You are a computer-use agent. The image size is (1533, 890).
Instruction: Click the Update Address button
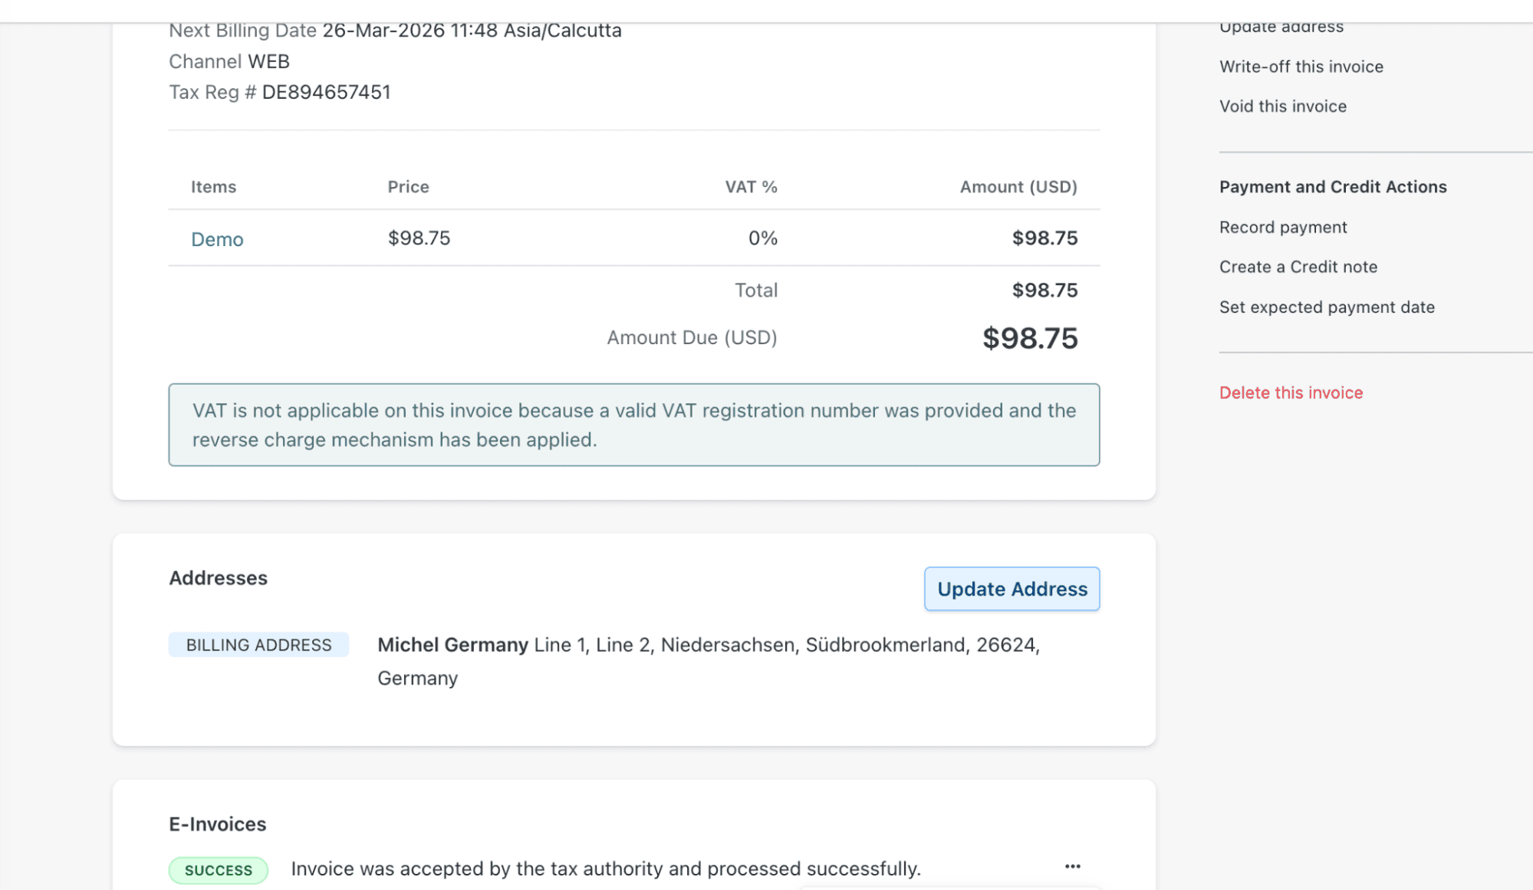1012,589
